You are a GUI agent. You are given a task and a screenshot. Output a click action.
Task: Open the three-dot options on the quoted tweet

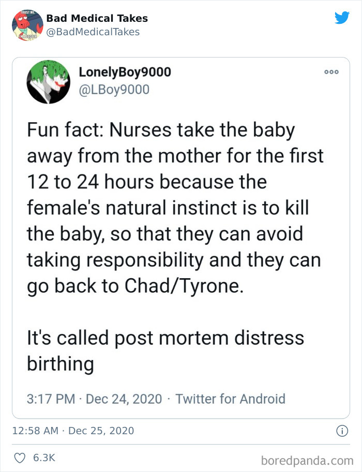[331, 73]
